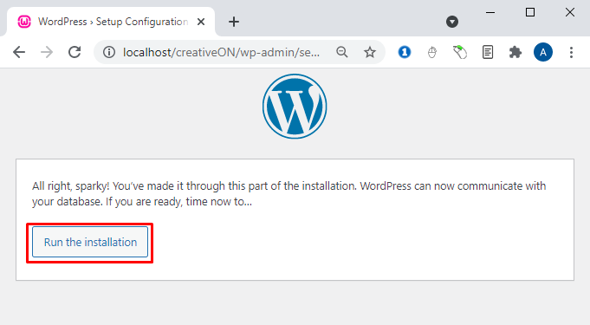Close the WordPress Setup Configuration tab

201,22
